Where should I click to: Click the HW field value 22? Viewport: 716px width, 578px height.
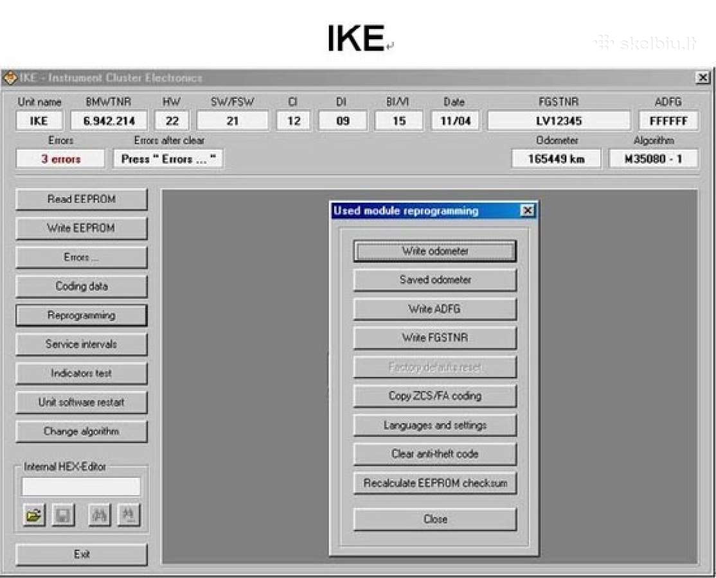tap(172, 121)
